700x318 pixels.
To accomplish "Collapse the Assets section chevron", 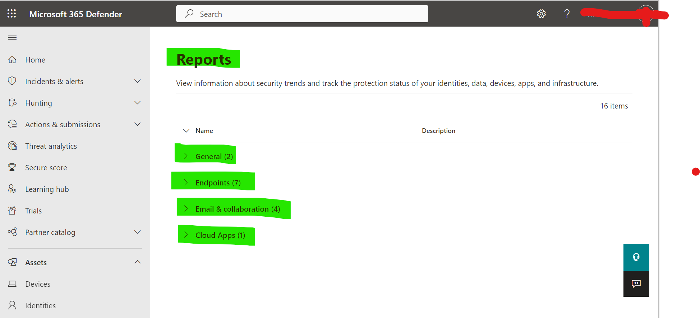I will point(137,262).
